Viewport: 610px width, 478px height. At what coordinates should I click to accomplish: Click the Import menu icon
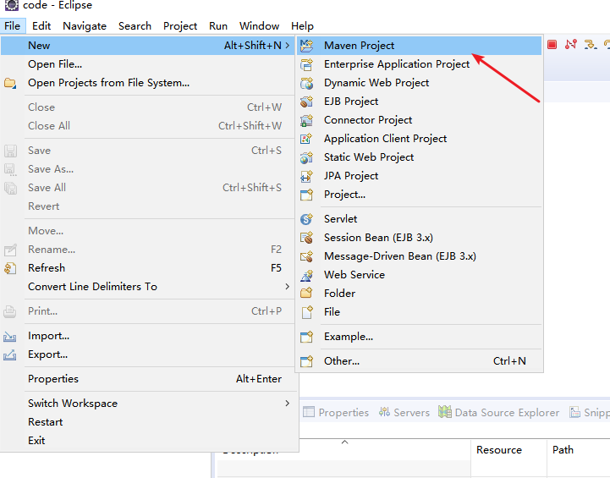point(9,336)
